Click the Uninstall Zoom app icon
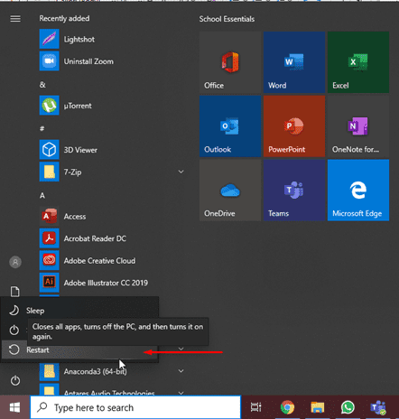 click(x=49, y=61)
